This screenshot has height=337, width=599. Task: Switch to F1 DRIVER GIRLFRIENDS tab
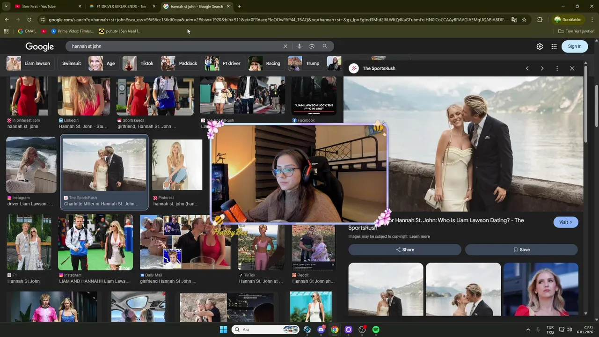pyautogui.click(x=122, y=7)
